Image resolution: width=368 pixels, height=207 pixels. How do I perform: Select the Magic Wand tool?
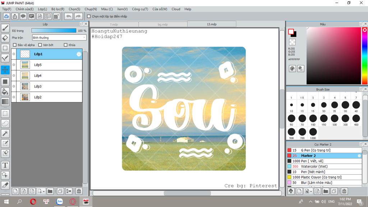(5, 133)
